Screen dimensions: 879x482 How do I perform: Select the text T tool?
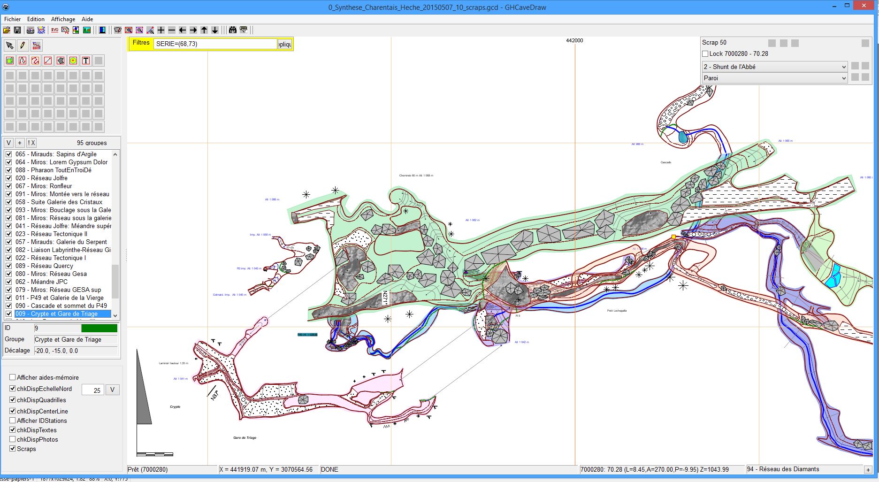coord(86,61)
